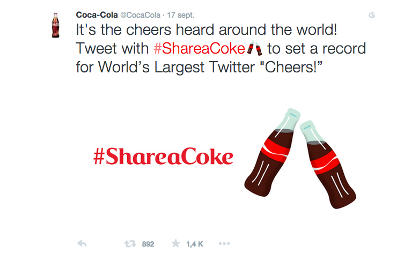
Task: Click the reply arrow icon
Action: click(82, 244)
